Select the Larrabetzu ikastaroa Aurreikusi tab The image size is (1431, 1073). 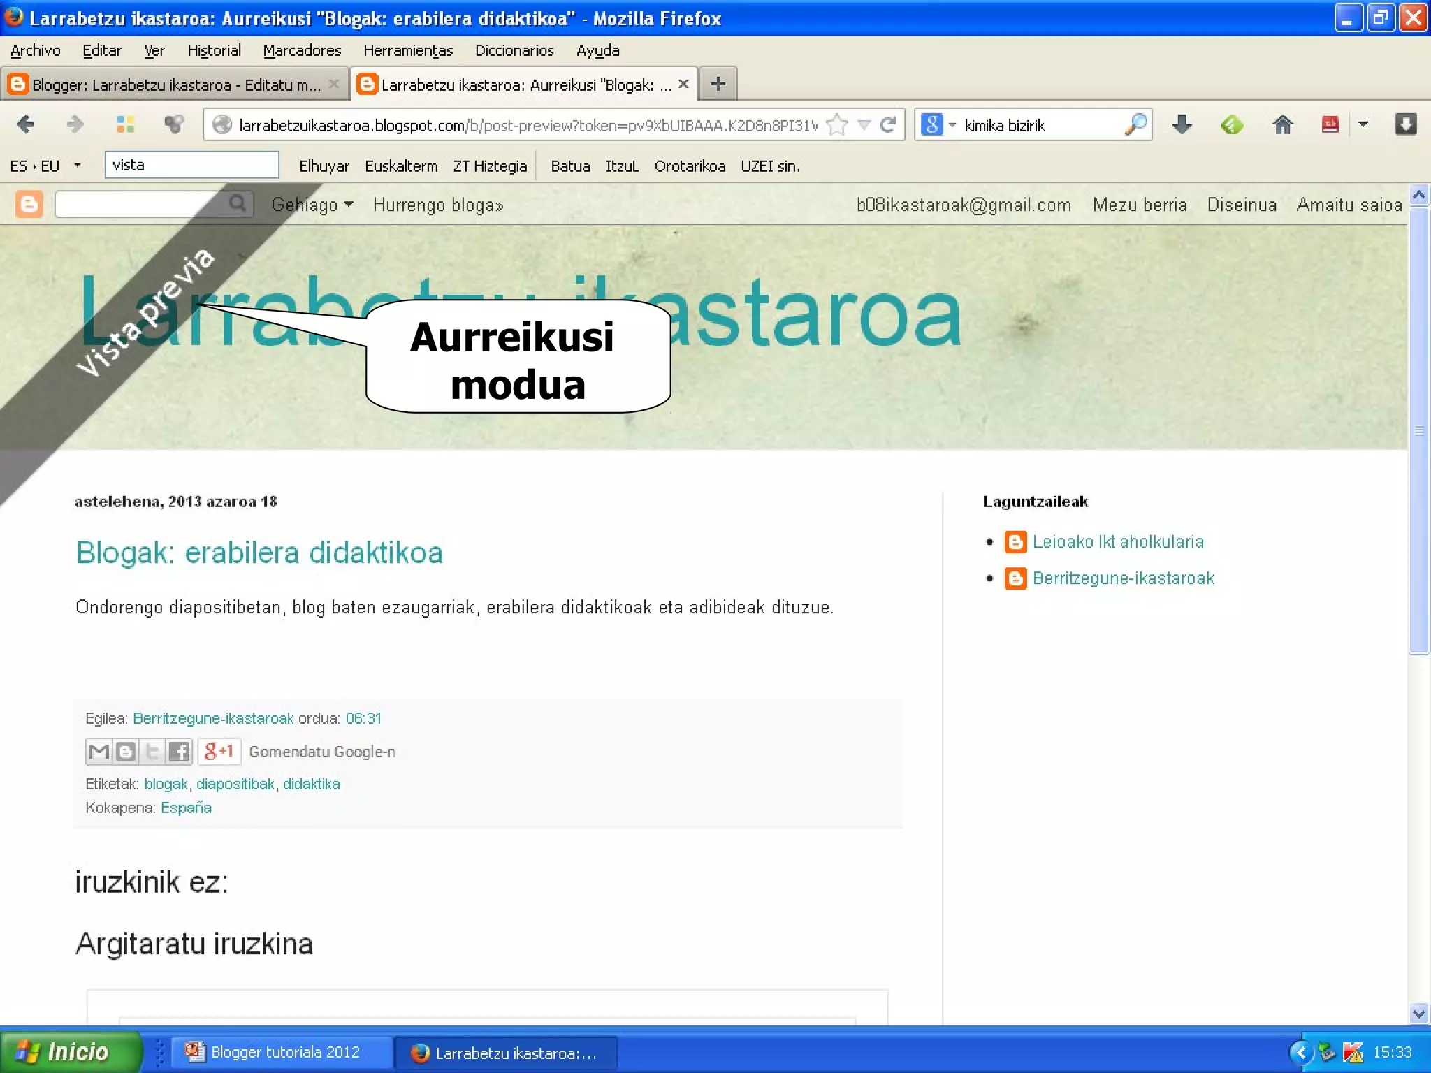[x=524, y=85]
